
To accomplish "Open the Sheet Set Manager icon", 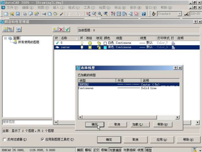I will [x=130, y=14].
